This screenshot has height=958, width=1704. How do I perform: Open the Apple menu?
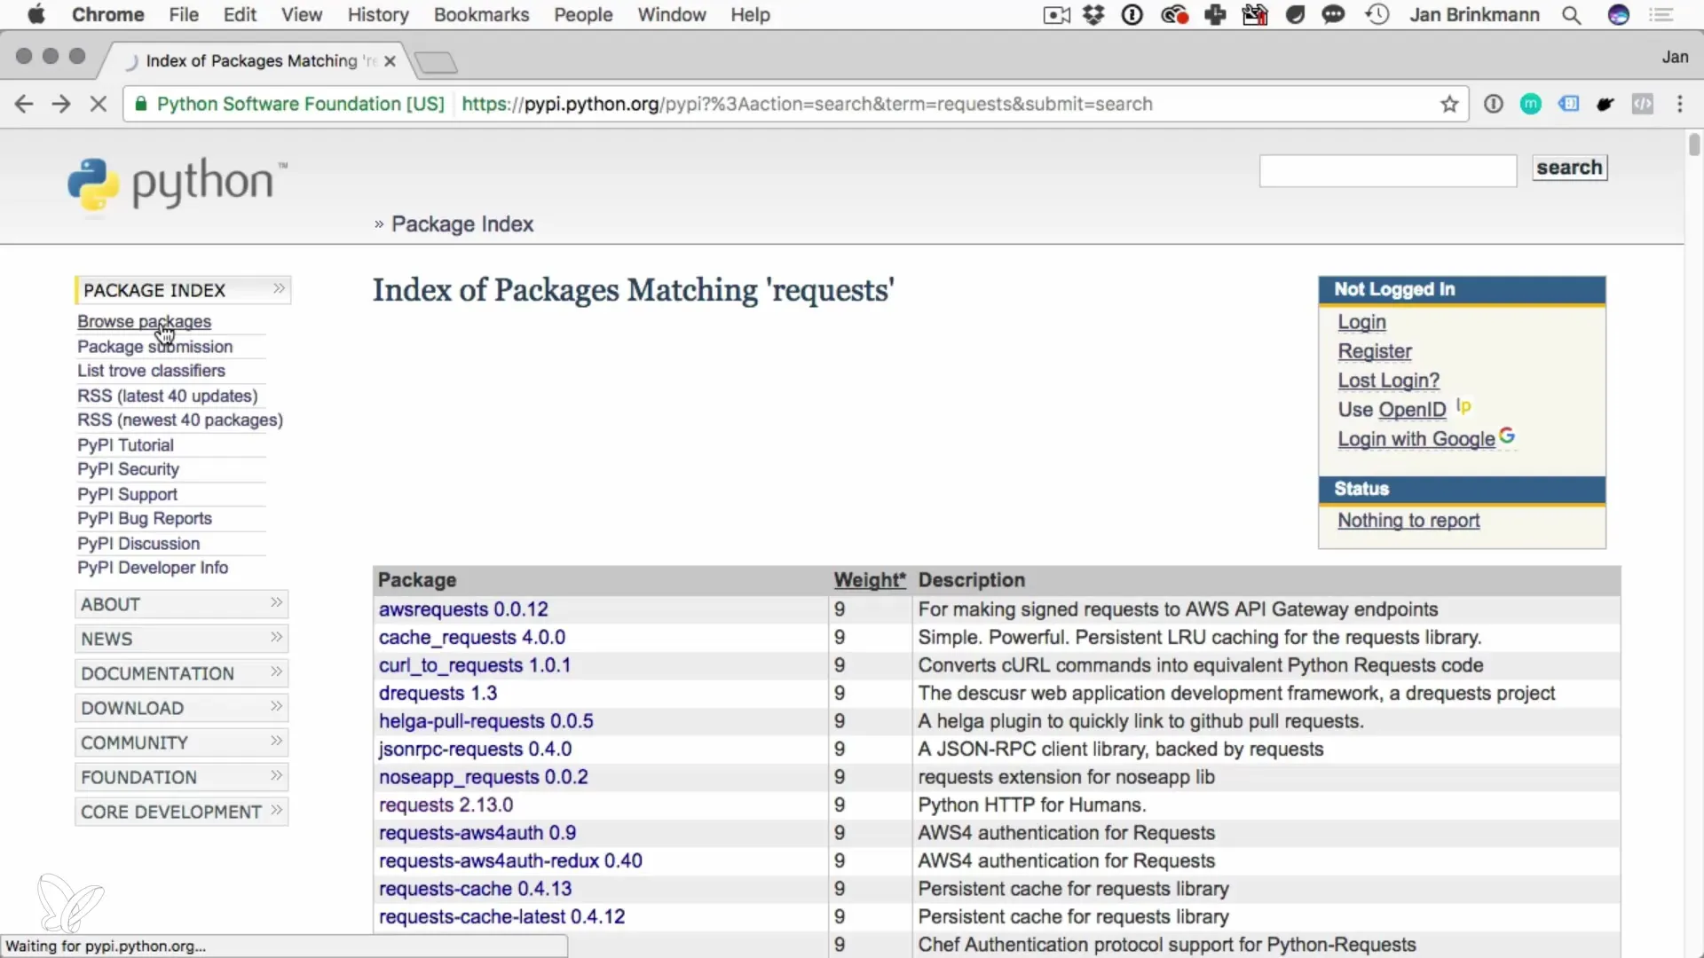tap(36, 14)
